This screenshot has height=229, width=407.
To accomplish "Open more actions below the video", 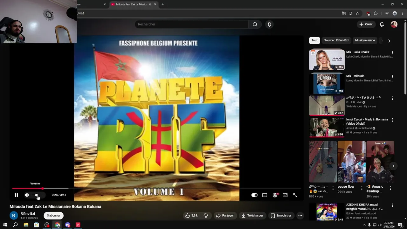I will [300, 215].
